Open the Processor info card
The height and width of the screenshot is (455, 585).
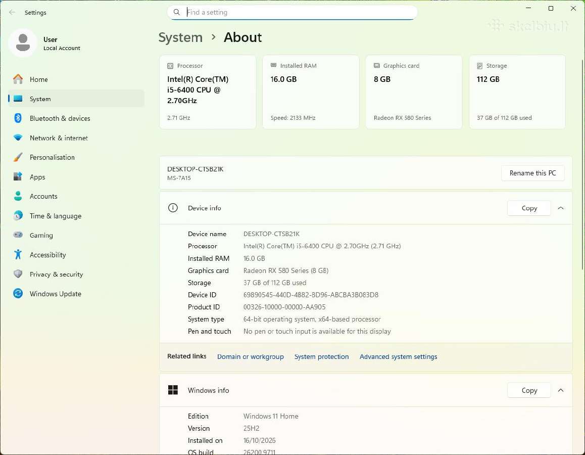(208, 92)
